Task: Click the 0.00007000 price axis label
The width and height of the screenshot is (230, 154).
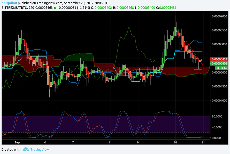Action: [x=219, y=16]
